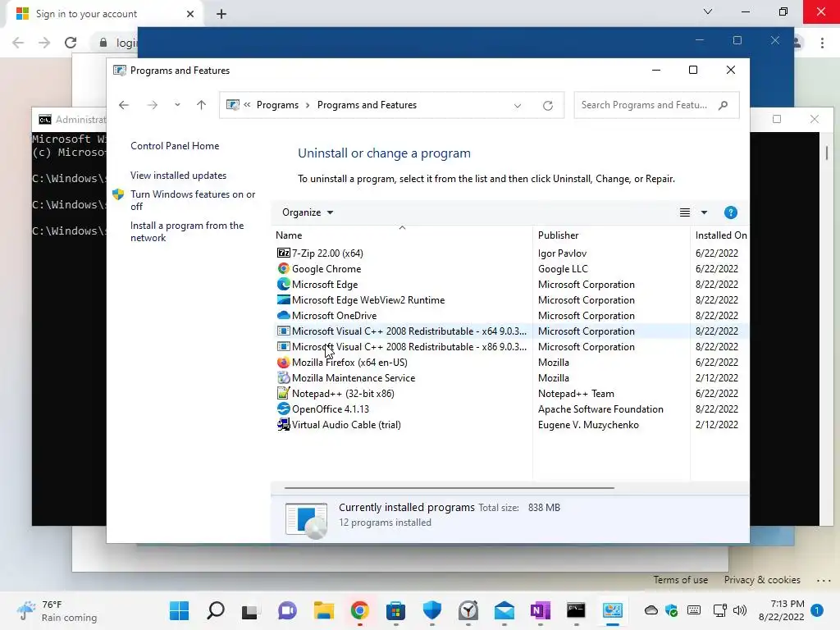Select the Sign in to your account tab

tap(104, 14)
